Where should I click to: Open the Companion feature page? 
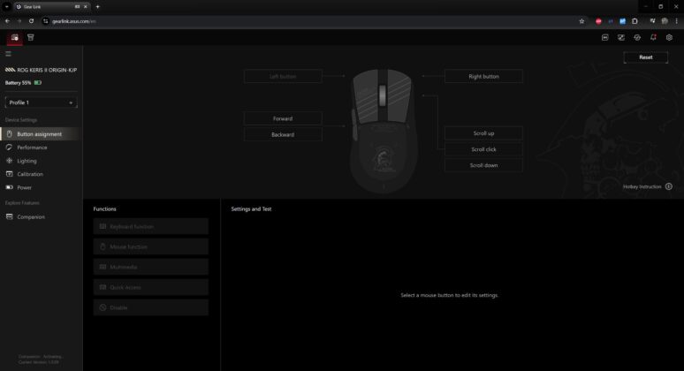31,216
